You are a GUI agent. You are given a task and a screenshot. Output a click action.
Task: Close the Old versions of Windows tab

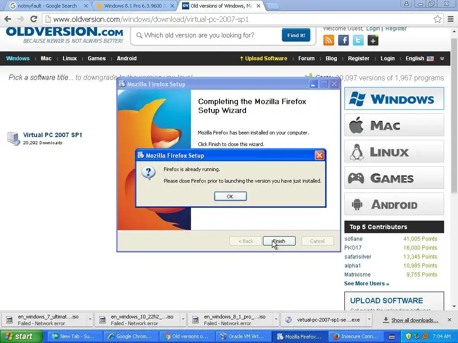click(259, 6)
